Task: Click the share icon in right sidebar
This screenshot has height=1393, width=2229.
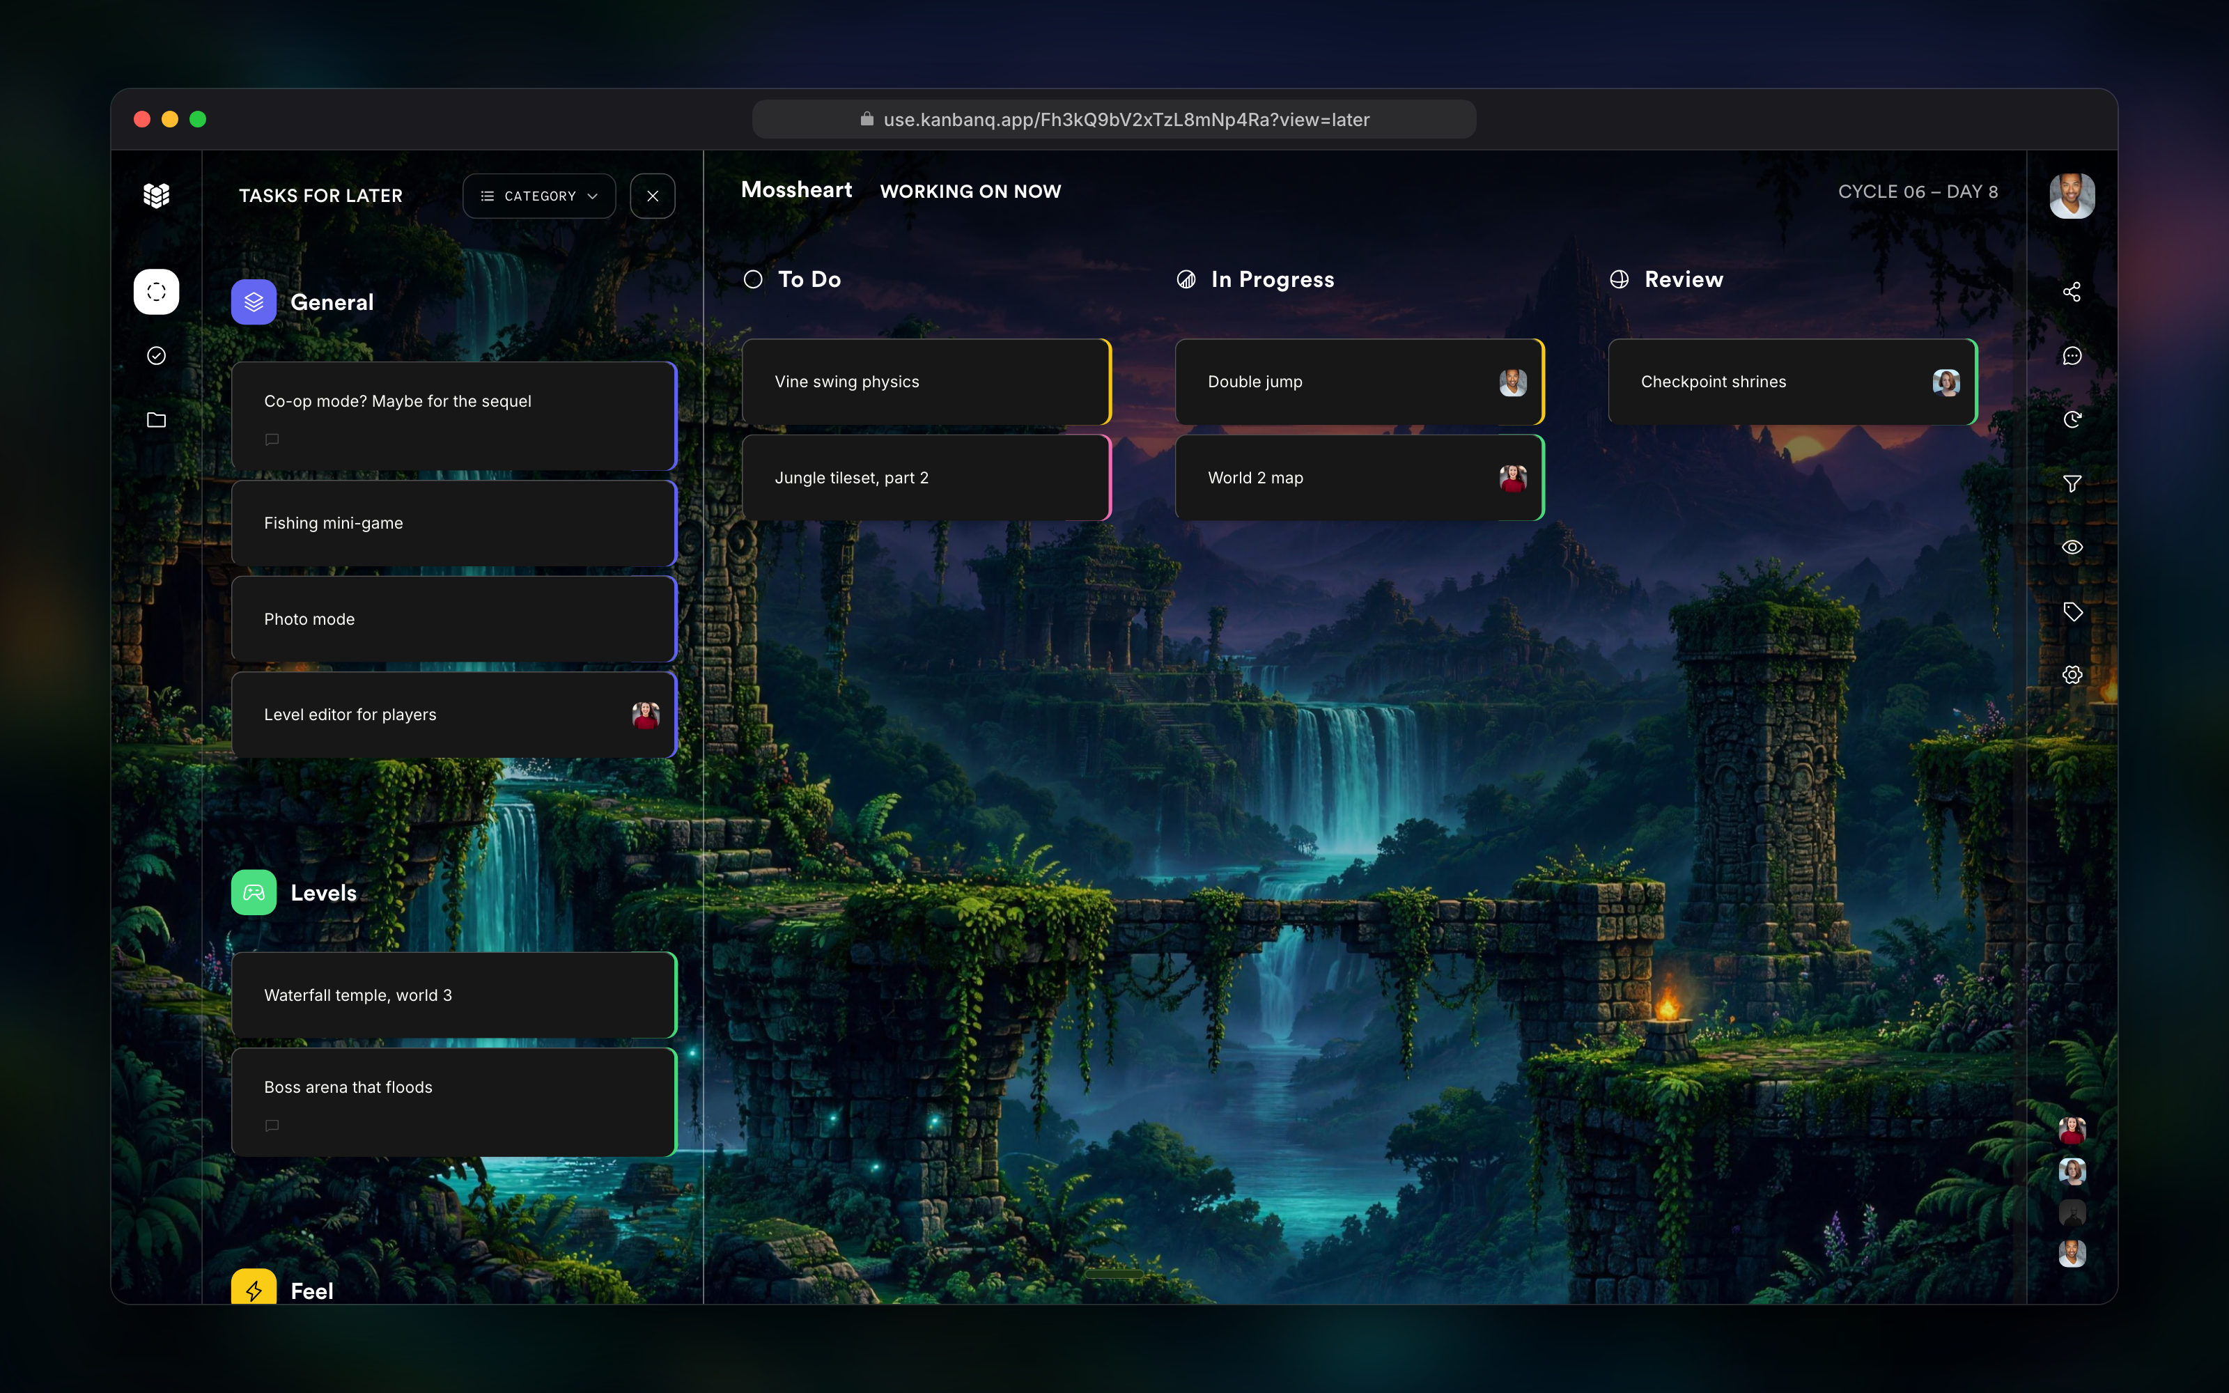Action: [x=2072, y=292]
